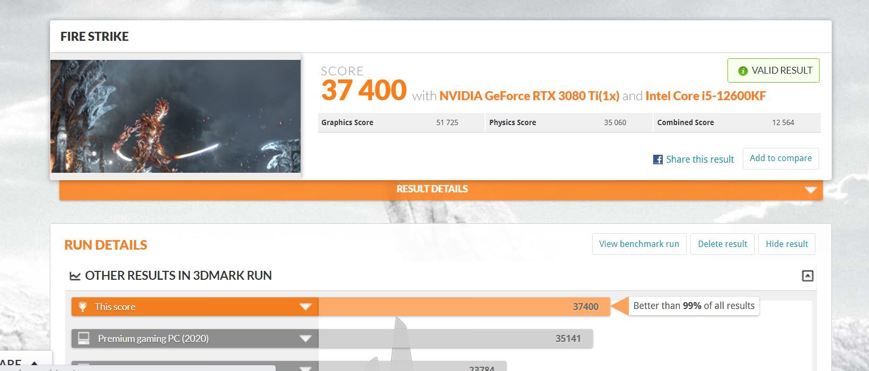Click the Add to compare button
Viewport: 869px width, 371px height.
pos(780,158)
